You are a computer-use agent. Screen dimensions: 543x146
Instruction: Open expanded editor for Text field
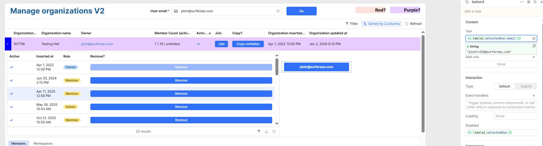534,39
